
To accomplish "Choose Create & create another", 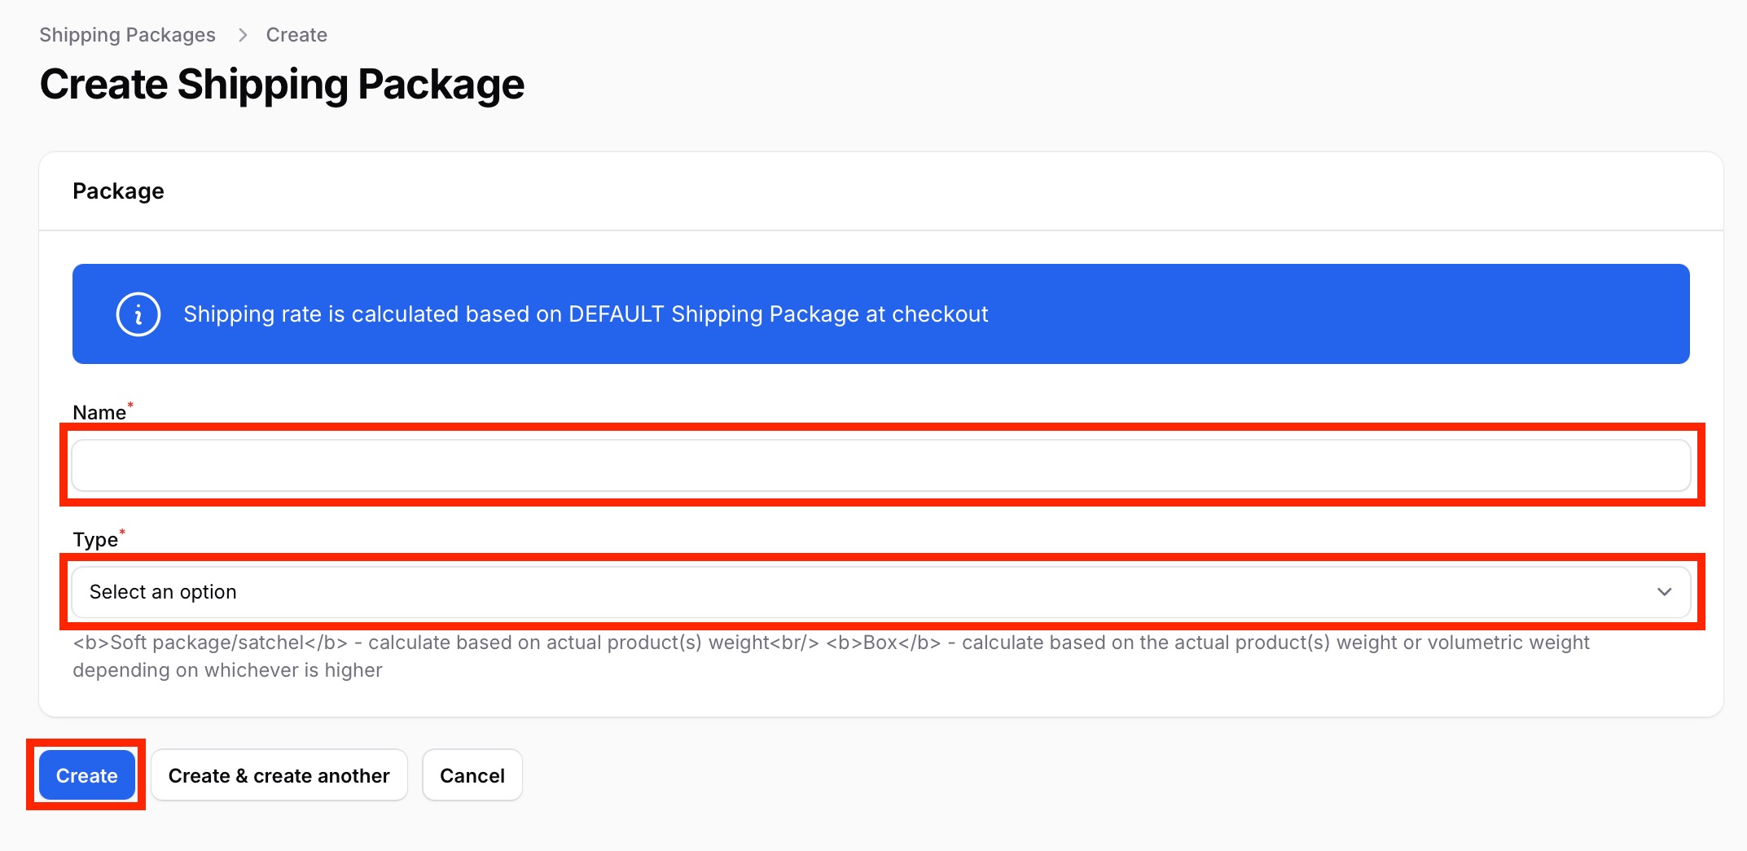I will 279,775.
